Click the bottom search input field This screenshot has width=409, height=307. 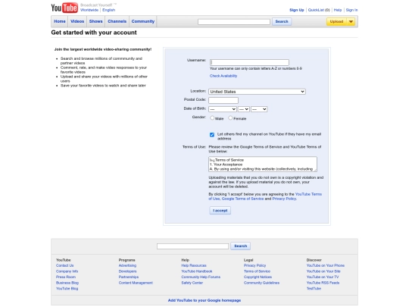(x=192, y=246)
